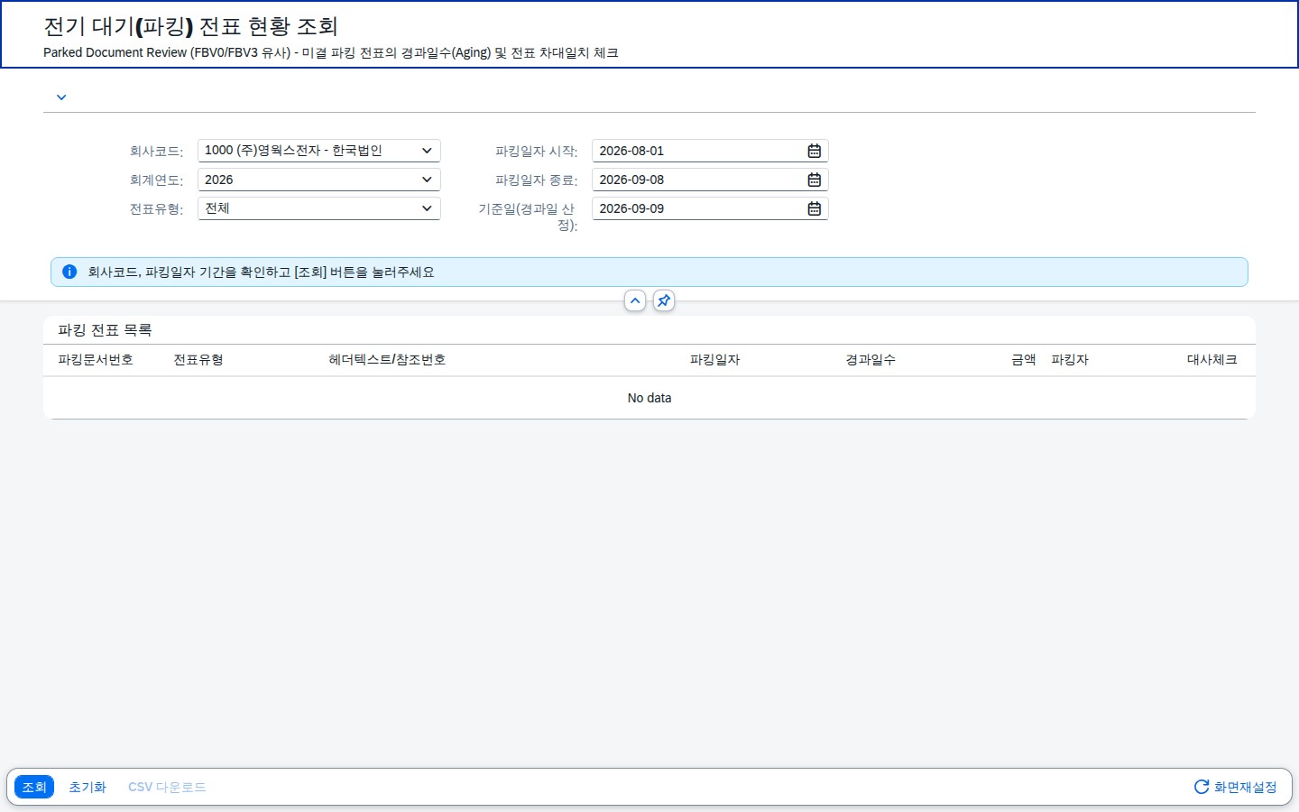Click the 전표유형 column header in table

pos(198,359)
